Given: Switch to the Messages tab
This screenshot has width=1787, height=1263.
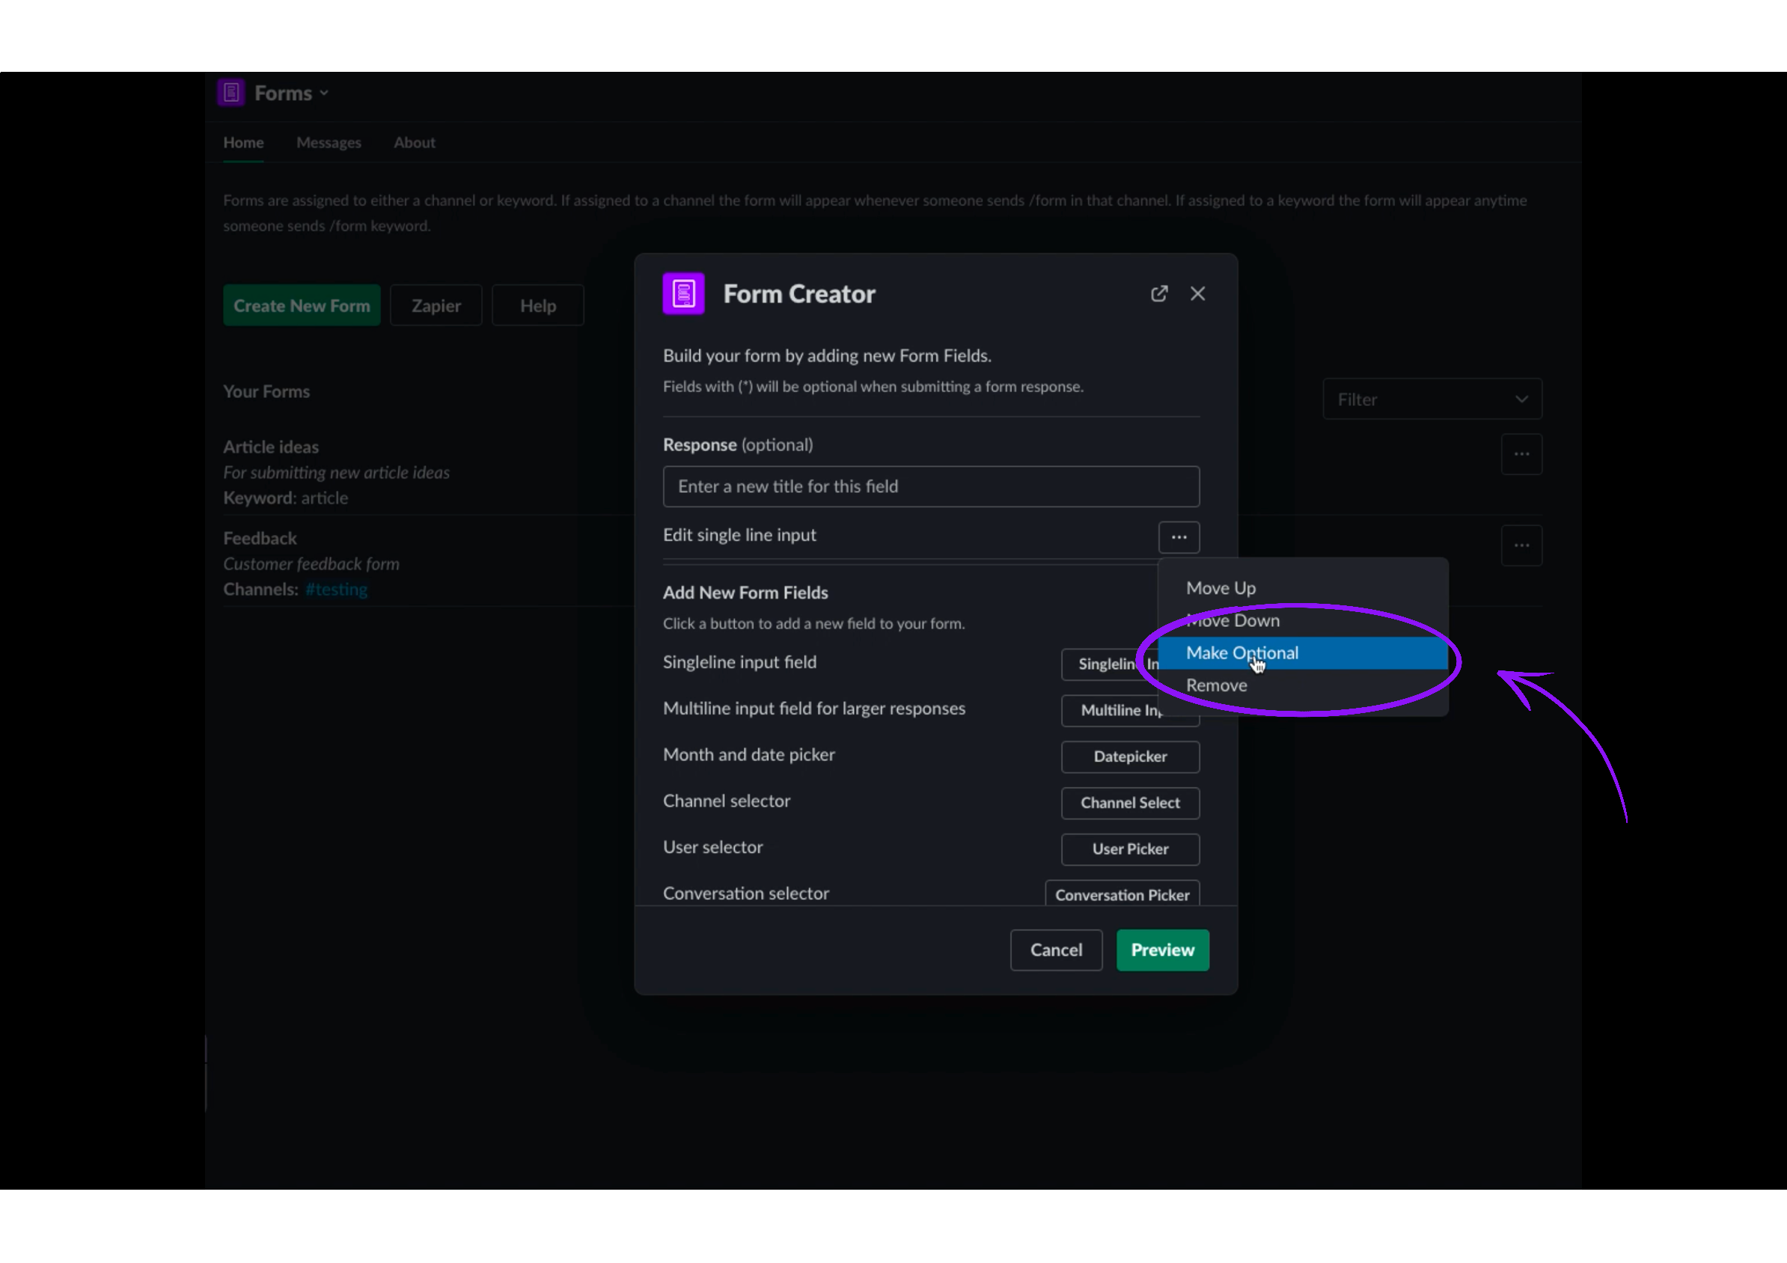Looking at the screenshot, I should [329, 142].
